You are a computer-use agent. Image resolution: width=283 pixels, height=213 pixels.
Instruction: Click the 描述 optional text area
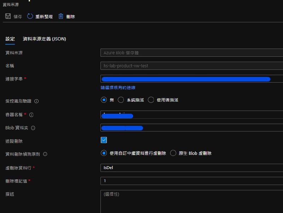[x=191, y=201]
